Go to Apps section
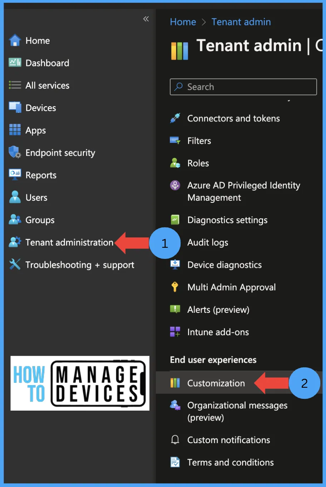The height and width of the screenshot is (487, 326). click(x=36, y=130)
